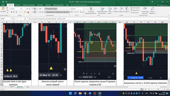Open Telegram from the taskbar
This screenshot has height=96, width=170.
[90, 93]
